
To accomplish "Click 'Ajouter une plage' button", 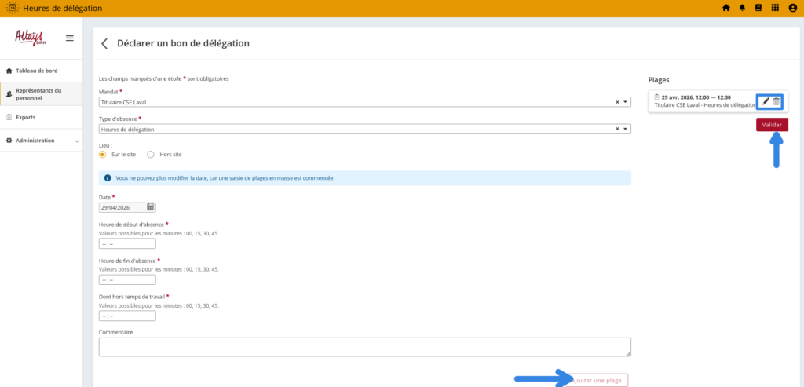I will (600, 380).
